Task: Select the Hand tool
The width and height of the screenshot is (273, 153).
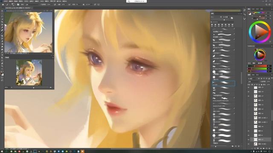Action: 2,63
